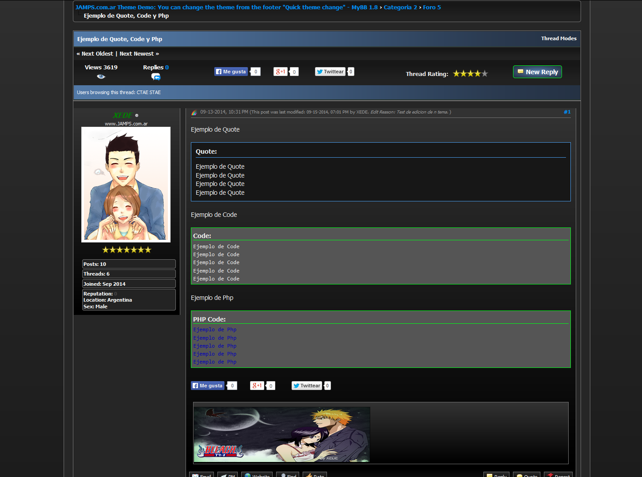Screen dimensions: 642x477
Task: Open XEDE's user profile name link
Action: [x=122, y=115]
